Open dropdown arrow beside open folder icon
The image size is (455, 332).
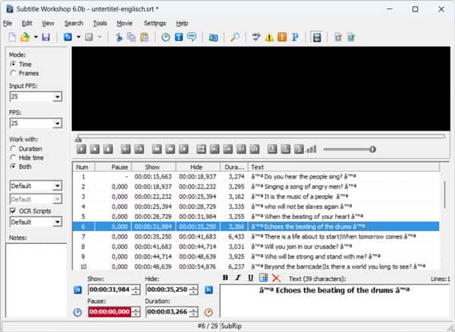click(x=36, y=37)
